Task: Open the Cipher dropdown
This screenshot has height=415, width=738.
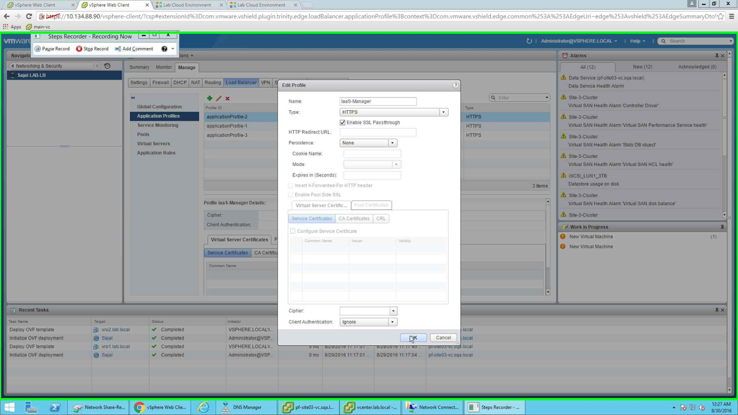Action: (x=393, y=311)
